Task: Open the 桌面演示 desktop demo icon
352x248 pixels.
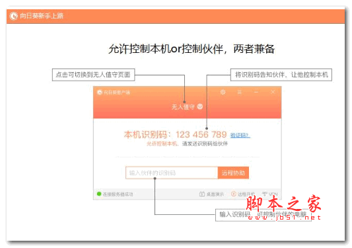Action: (x=202, y=194)
